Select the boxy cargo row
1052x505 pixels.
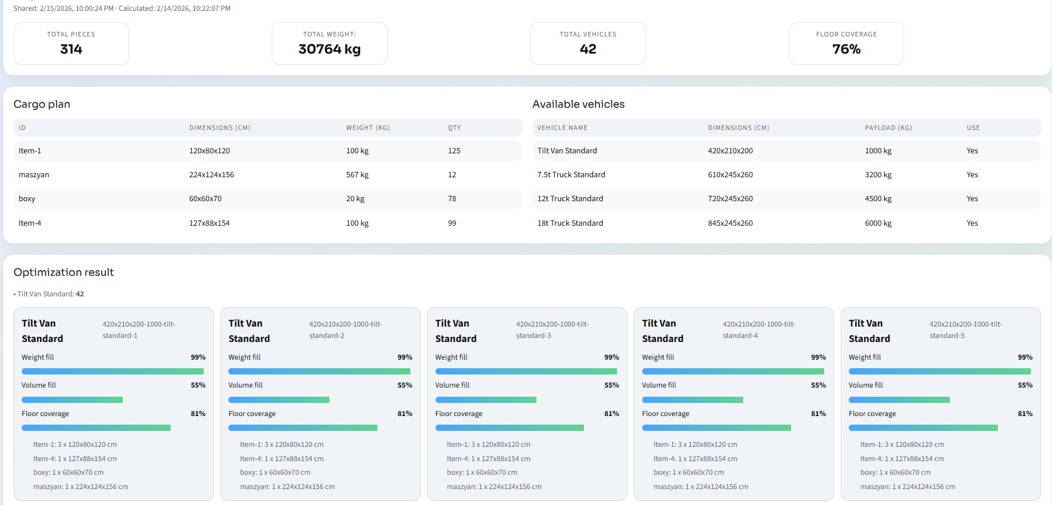pos(268,199)
